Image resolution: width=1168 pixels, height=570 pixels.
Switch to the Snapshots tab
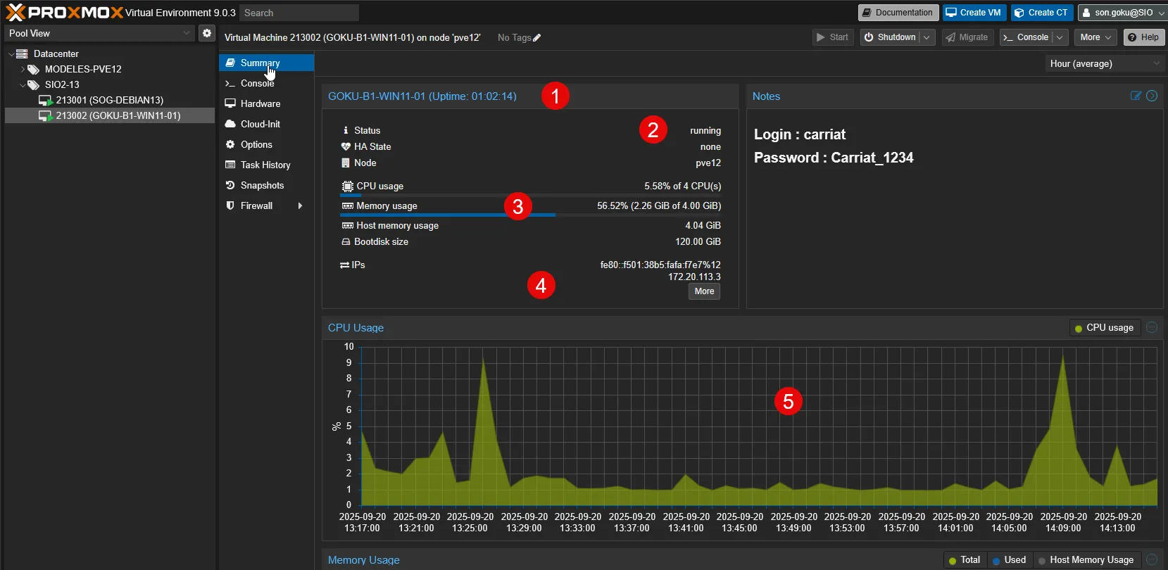262,185
